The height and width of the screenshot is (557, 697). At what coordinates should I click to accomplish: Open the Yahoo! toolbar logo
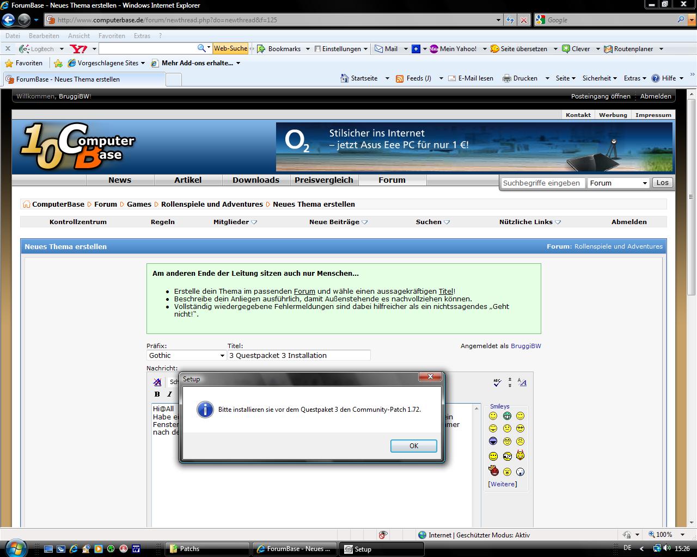[x=78, y=49]
